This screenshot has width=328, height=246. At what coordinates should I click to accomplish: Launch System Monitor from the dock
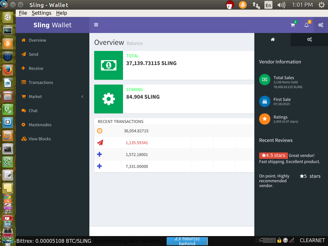[x=8, y=30]
